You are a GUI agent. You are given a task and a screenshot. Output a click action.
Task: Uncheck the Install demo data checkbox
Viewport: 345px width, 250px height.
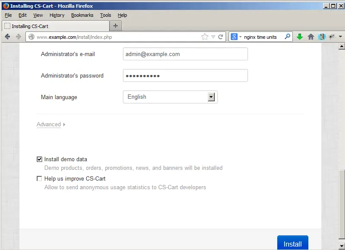pyautogui.click(x=39, y=159)
